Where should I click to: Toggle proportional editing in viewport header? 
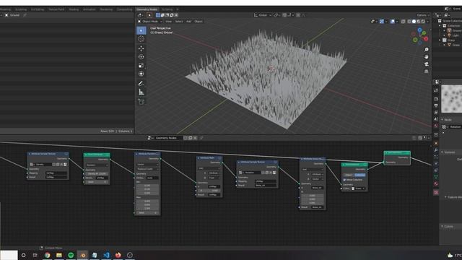coord(298,15)
